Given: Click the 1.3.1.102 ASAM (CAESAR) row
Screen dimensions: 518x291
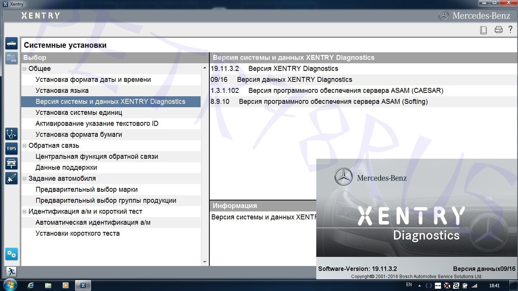Looking at the screenshot, I should pyautogui.click(x=364, y=91).
